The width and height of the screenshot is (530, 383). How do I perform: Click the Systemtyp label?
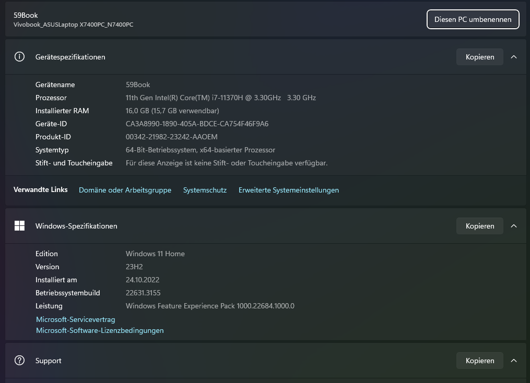tap(52, 150)
